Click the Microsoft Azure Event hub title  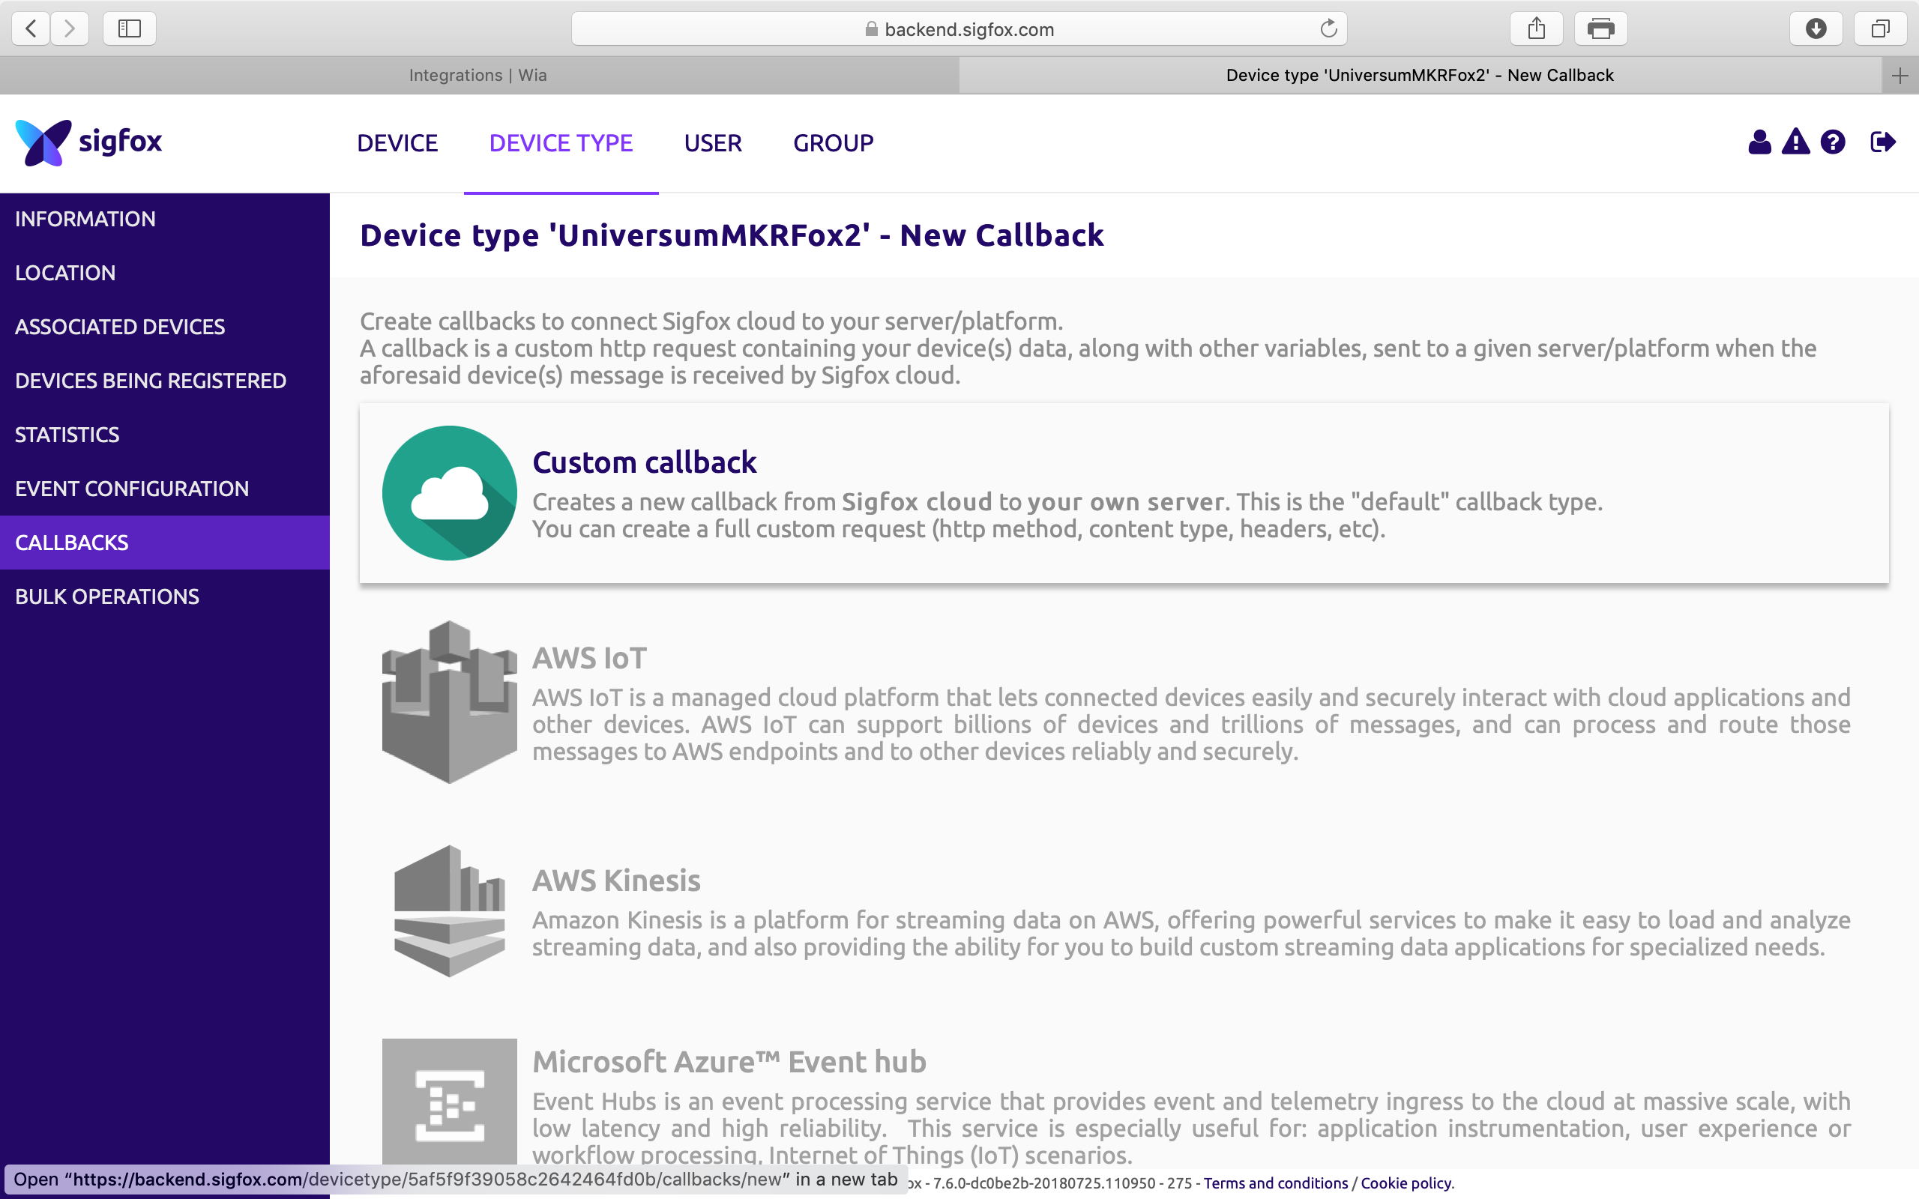pos(729,1062)
